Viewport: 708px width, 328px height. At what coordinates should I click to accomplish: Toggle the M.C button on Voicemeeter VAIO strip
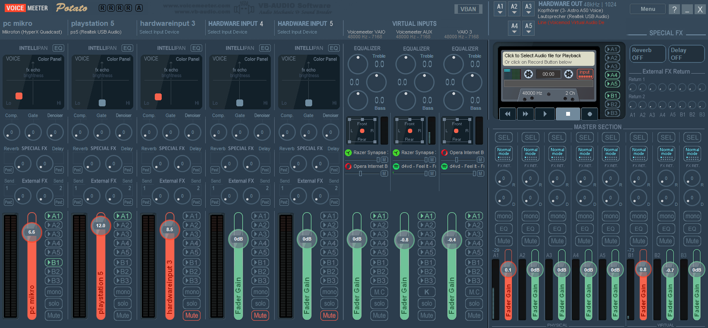(379, 292)
